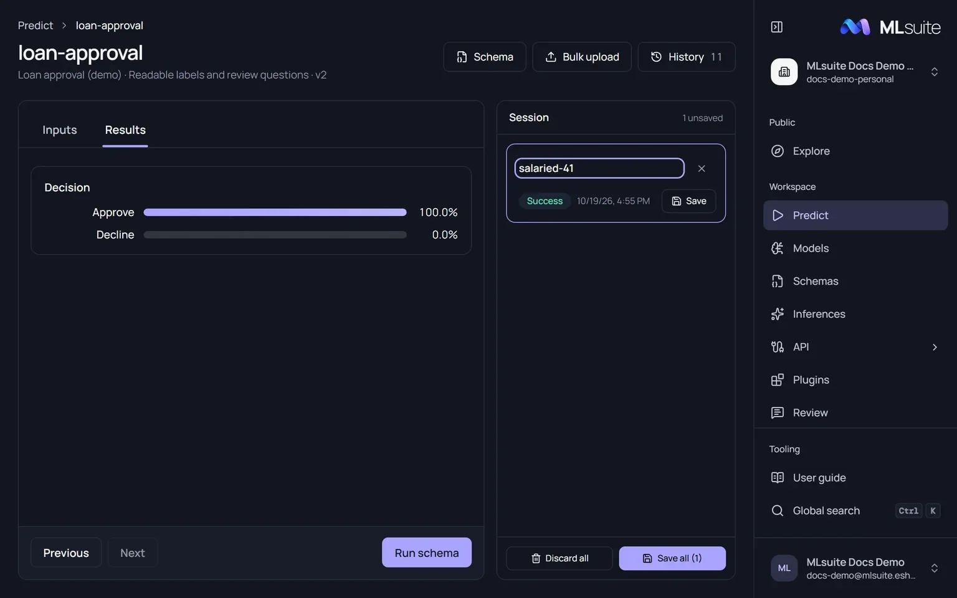Click the Approve probability bar
957x598 pixels.
pyautogui.click(x=275, y=212)
